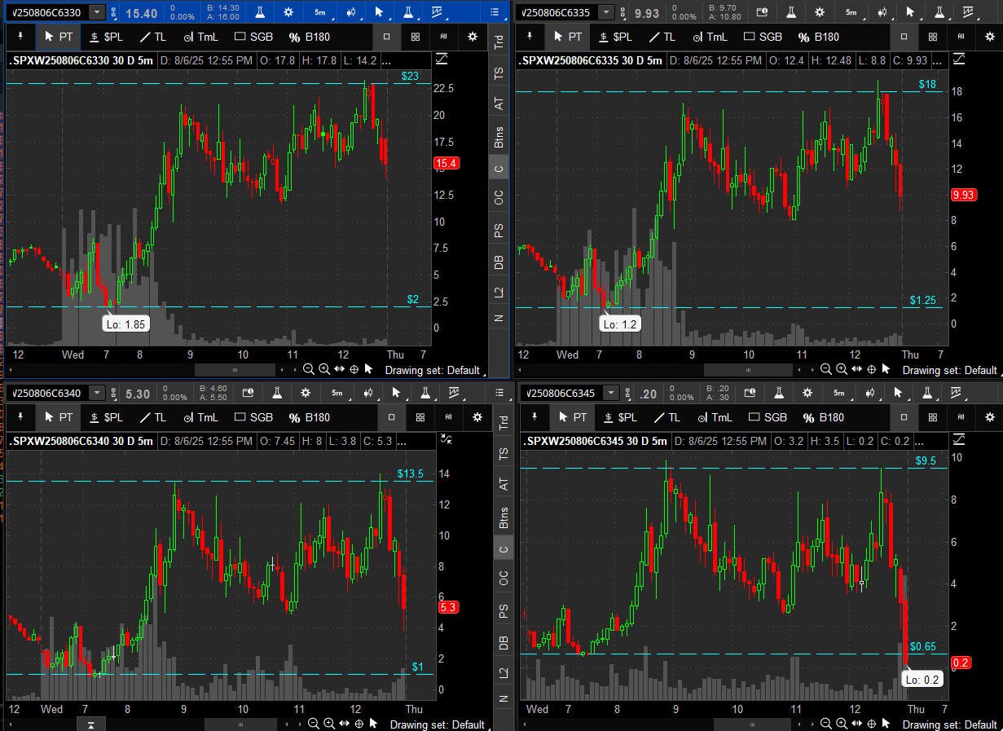Select the $PL price level tool in the C6330 chart
Image resolution: width=1003 pixels, height=731 pixels.
tap(106, 37)
